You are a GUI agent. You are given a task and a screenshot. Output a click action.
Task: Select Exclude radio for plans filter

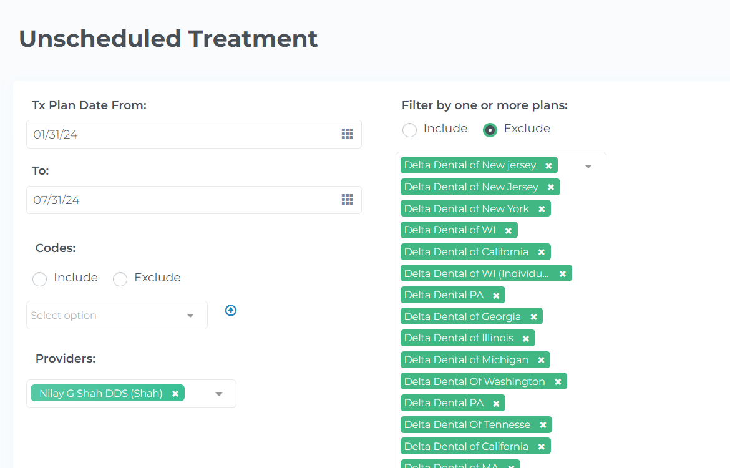coord(490,130)
